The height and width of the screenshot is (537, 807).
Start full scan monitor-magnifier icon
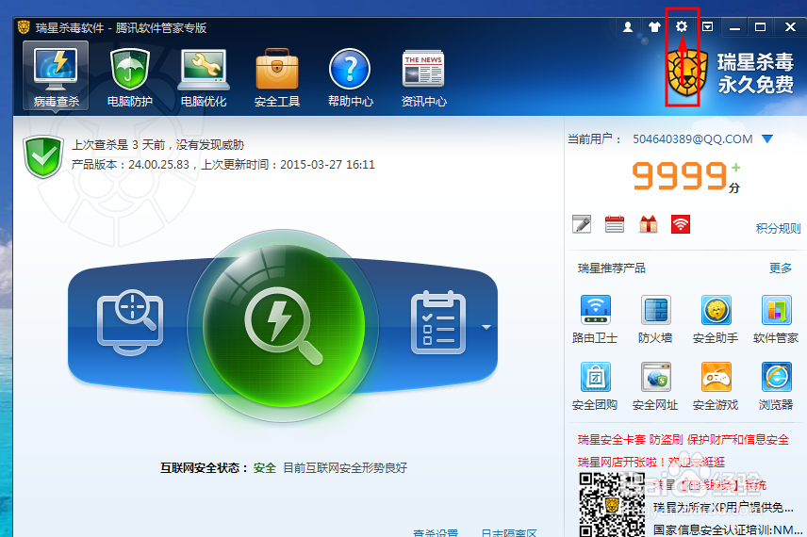(130, 322)
